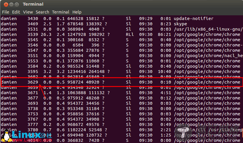Click the 'RLl' process state
The height and width of the screenshot is (143, 243).
(x=130, y=34)
